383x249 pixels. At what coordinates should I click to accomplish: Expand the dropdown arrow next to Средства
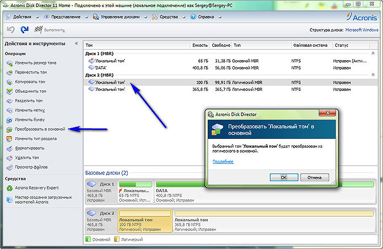pyautogui.click(x=184, y=17)
